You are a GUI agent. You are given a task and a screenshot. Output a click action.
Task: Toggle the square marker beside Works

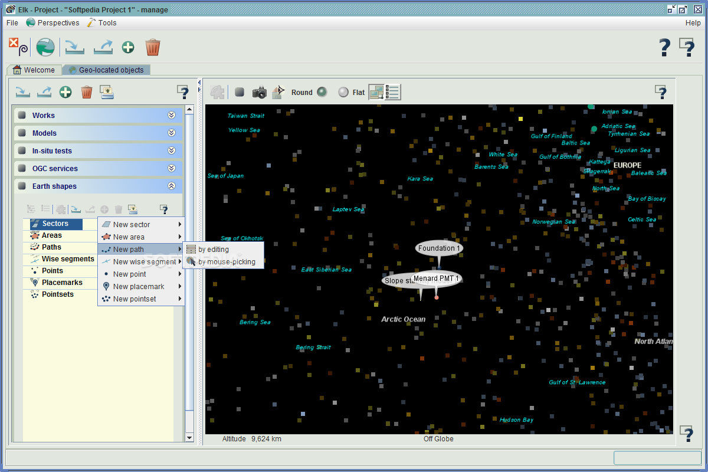22,116
